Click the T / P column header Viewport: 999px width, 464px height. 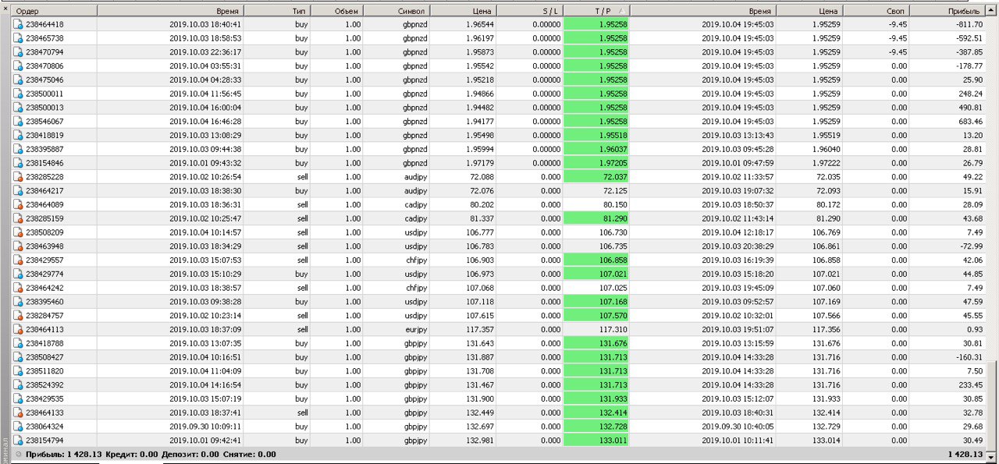point(596,11)
